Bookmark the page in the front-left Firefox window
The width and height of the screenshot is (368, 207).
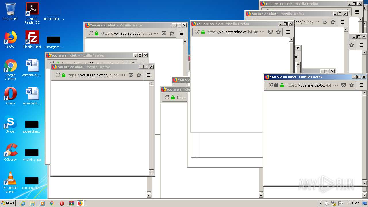click(x=139, y=75)
